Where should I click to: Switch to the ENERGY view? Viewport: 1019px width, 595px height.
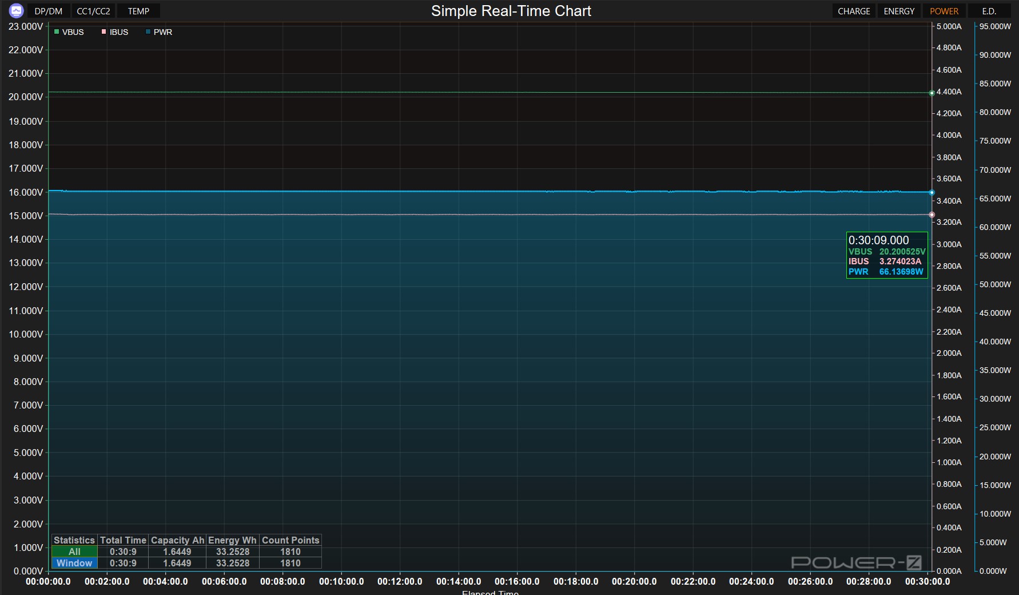[899, 11]
